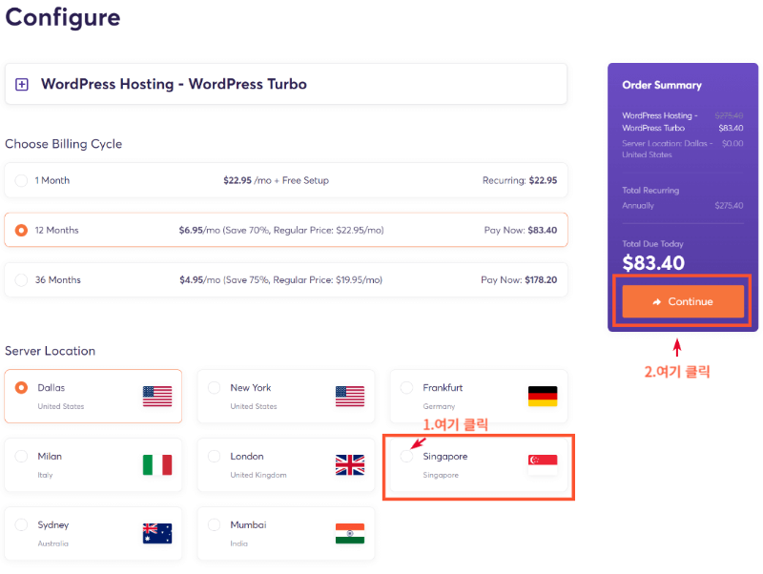
Task: Click '$22.95 /mo + Free Setup' text
Action: (x=276, y=180)
